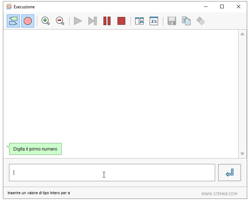Click the "Digita il primo numero" bubble
249x200 pixels.
tap(35, 149)
